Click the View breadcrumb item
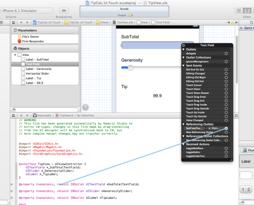The height and width of the screenshot is (205, 254). coord(142,22)
